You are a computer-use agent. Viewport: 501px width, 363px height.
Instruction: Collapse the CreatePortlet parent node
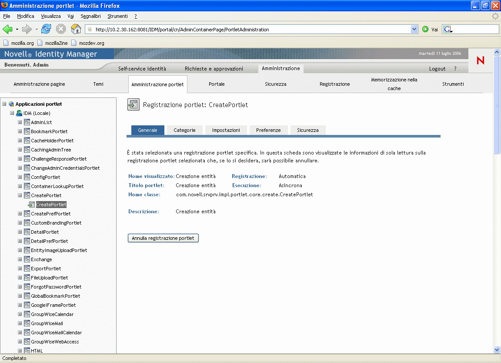click(20, 195)
